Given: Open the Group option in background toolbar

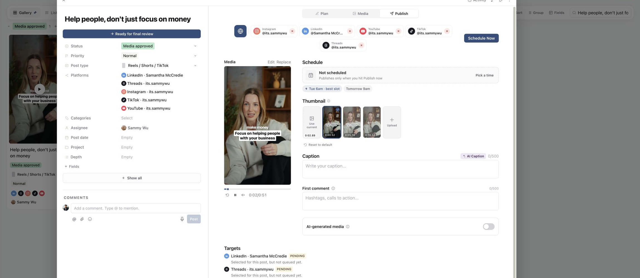Looking at the screenshot, I should pos(536,13).
